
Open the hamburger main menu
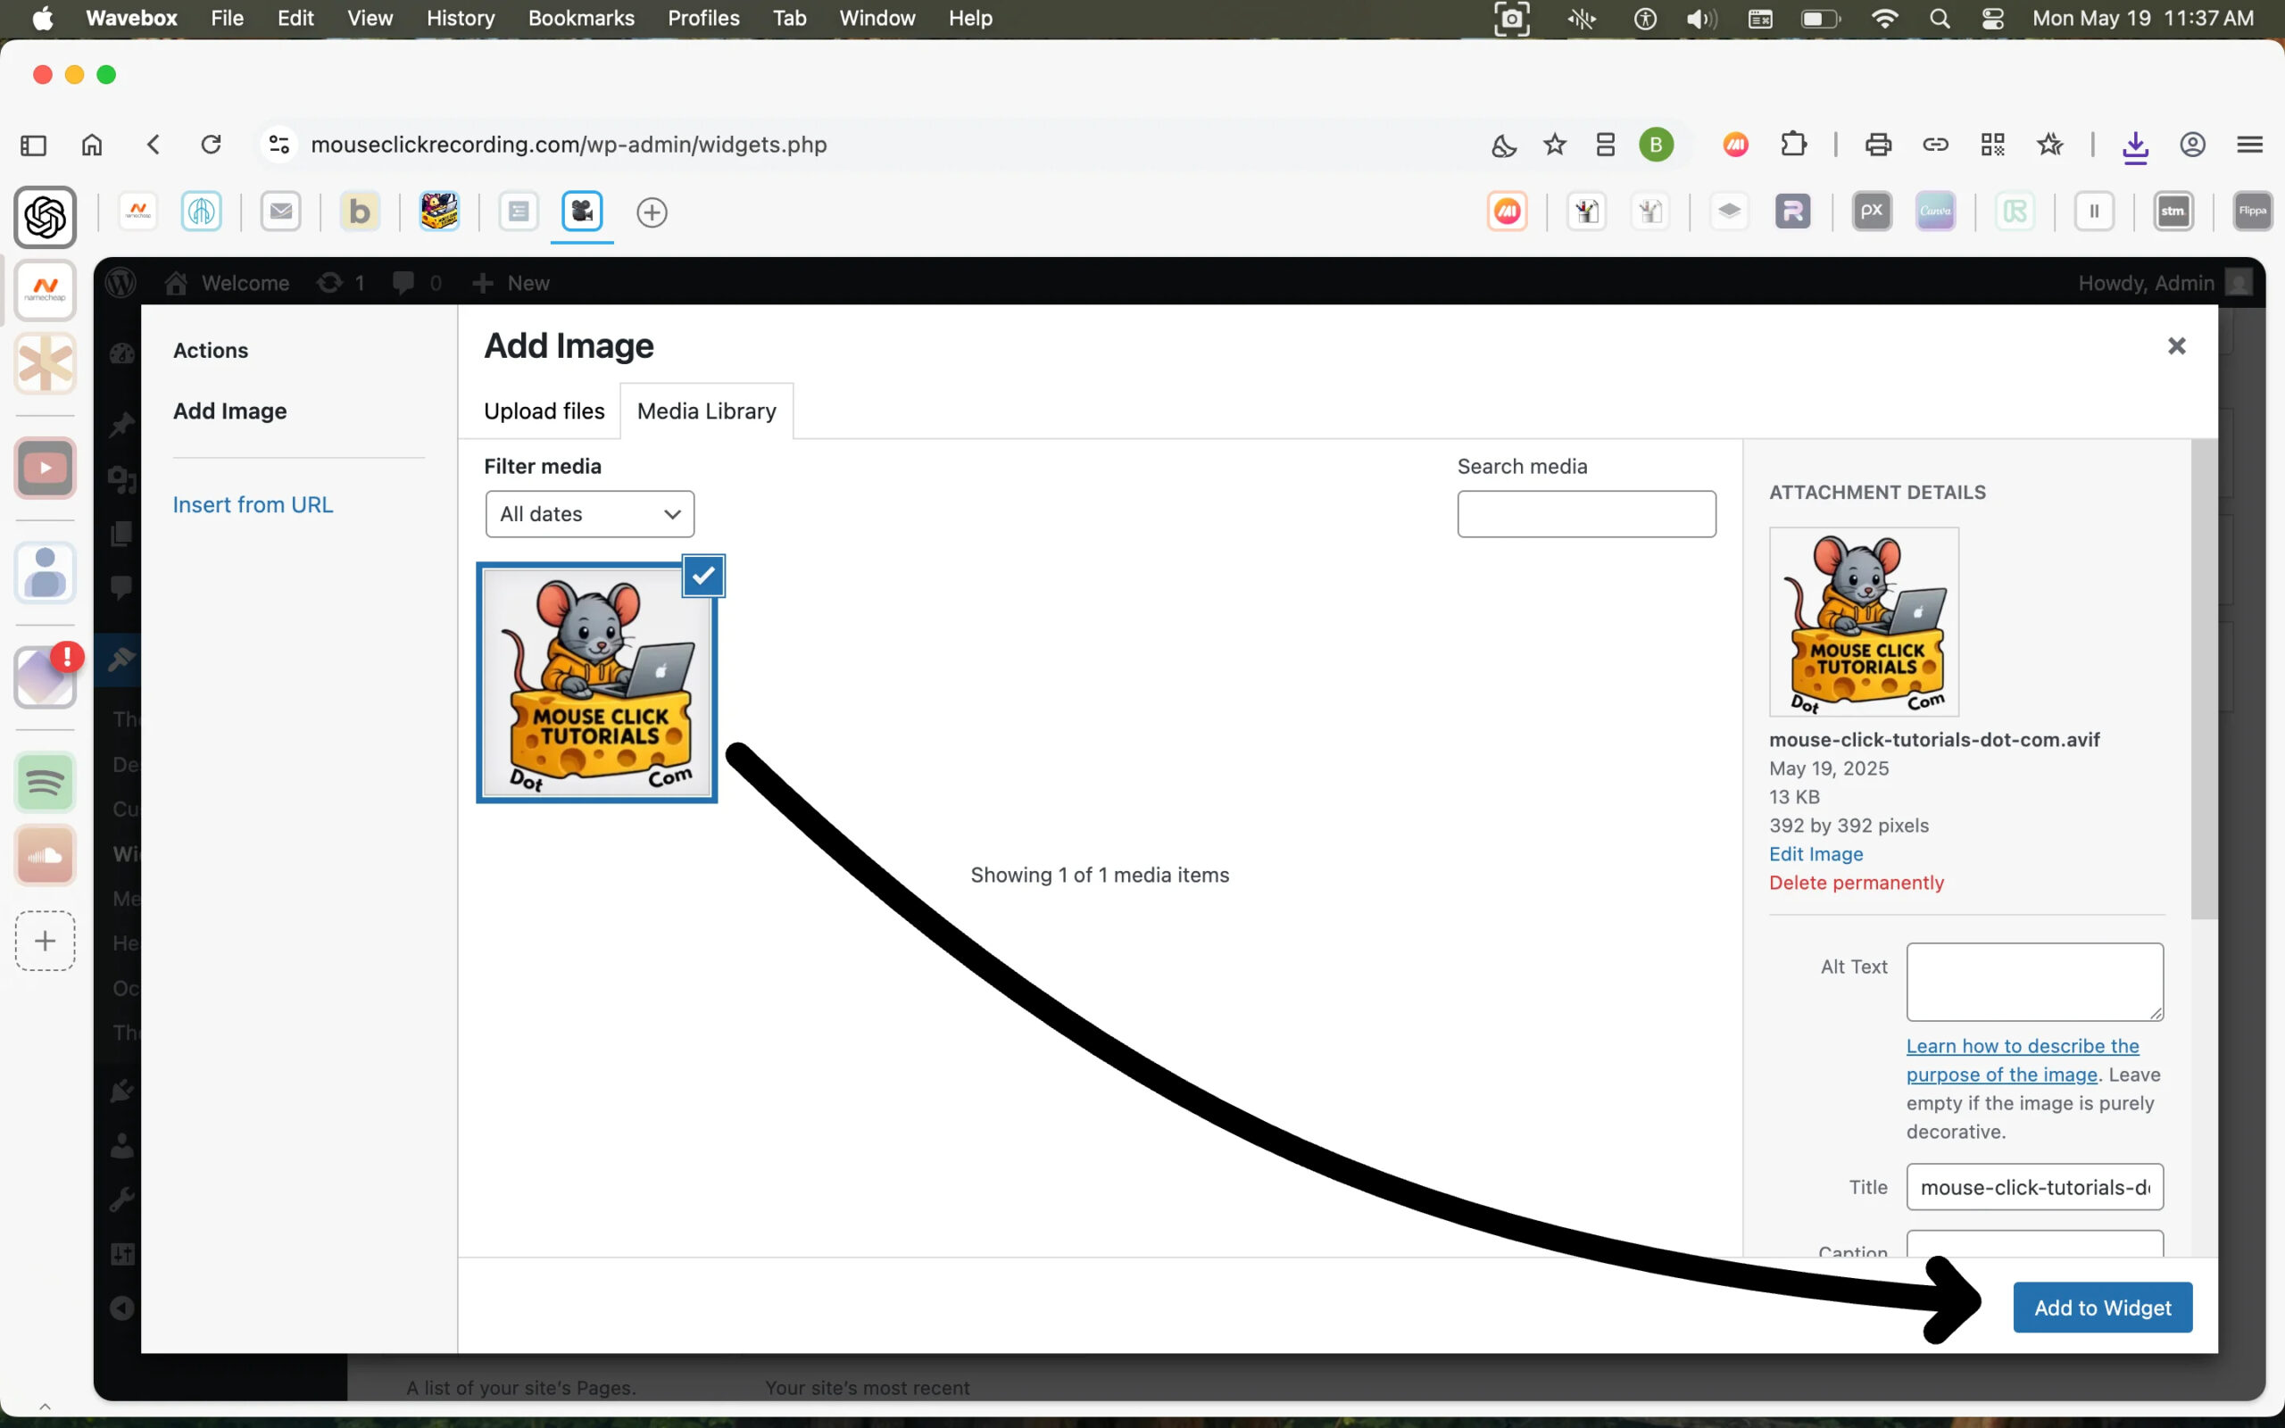(2249, 145)
